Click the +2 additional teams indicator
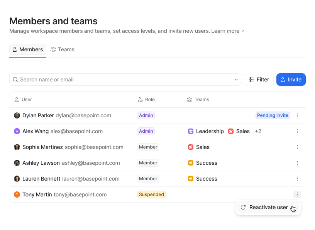Screen dimensions: 315x230 [x=258, y=131]
